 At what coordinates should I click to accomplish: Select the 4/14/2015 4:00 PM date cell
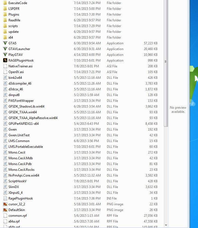[87, 55]
